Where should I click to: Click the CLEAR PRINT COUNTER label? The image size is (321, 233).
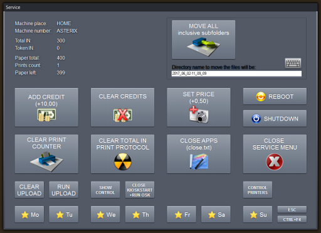click(46, 143)
